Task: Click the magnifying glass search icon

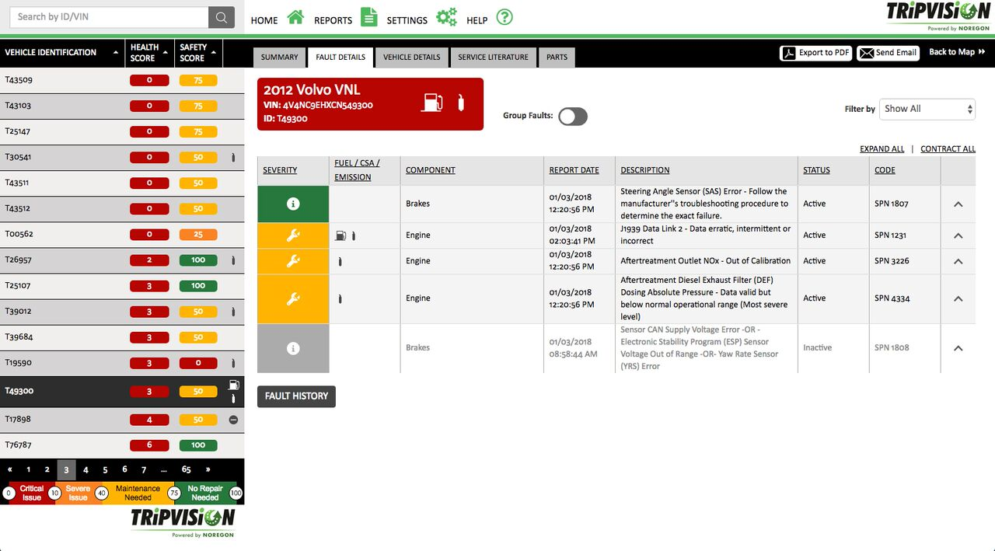Action: [x=220, y=16]
